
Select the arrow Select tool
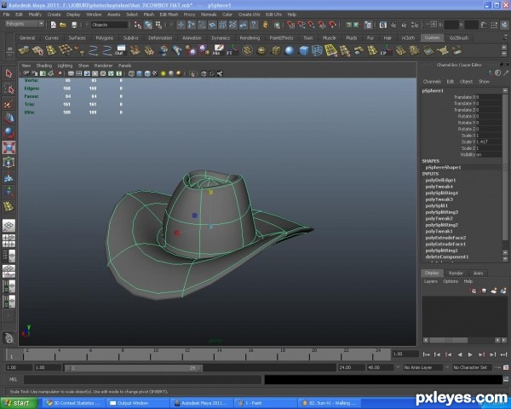(9, 74)
